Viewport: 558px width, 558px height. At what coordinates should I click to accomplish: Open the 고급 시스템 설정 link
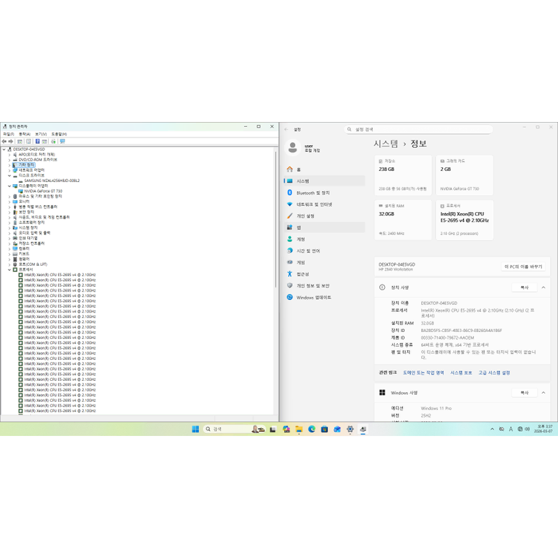(x=494, y=372)
